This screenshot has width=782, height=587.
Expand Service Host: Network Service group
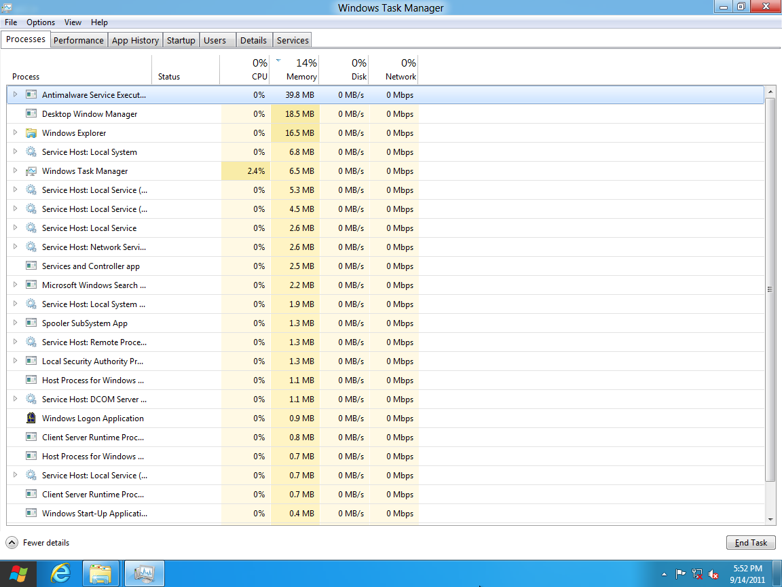(15, 247)
